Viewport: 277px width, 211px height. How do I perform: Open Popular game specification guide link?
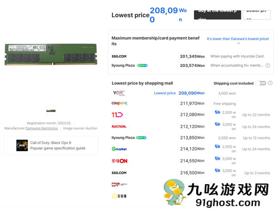point(58,148)
